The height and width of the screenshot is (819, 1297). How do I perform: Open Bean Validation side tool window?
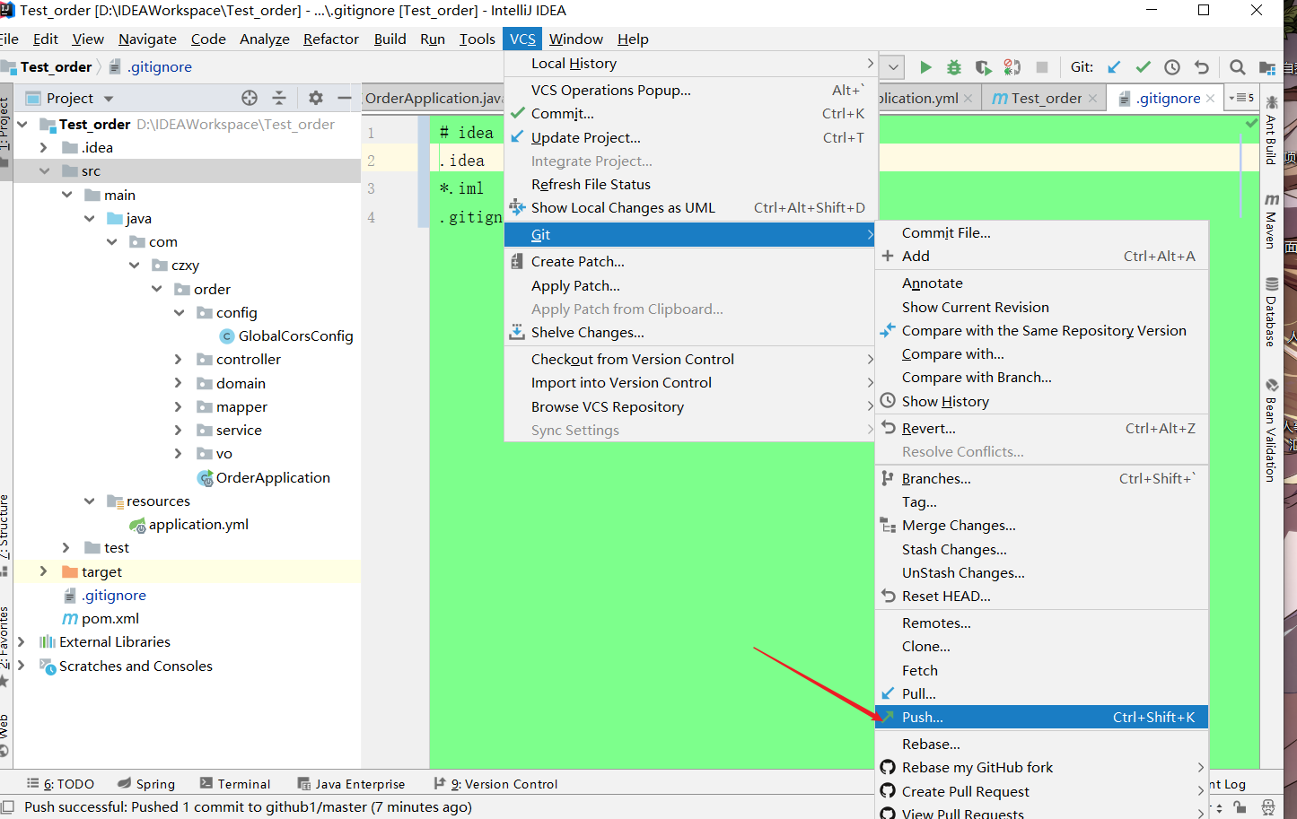pos(1271,430)
